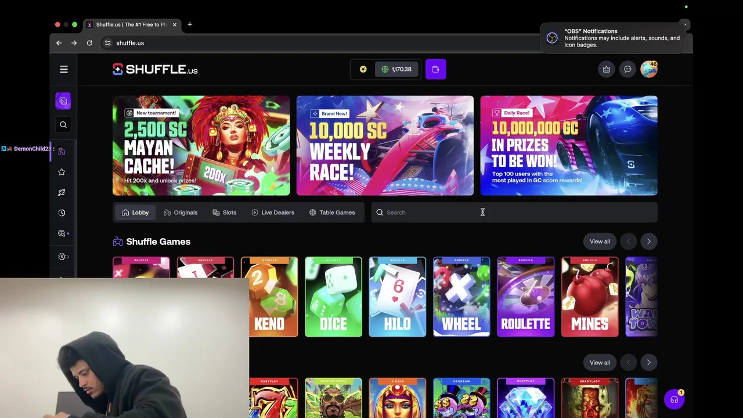
Task: Open the 10,000,000 GC Daily Race banner
Action: (x=569, y=146)
